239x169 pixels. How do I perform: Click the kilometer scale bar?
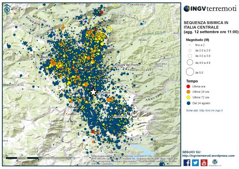[x=38, y=158]
